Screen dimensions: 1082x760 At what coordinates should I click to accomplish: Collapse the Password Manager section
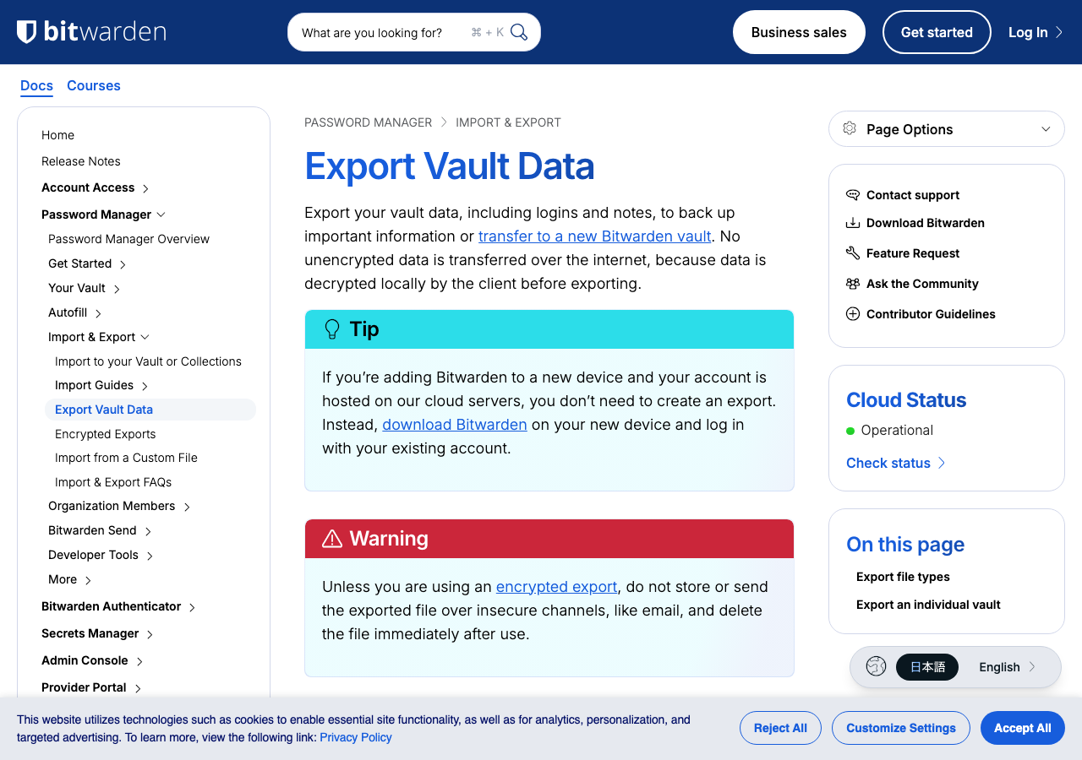coord(161,214)
